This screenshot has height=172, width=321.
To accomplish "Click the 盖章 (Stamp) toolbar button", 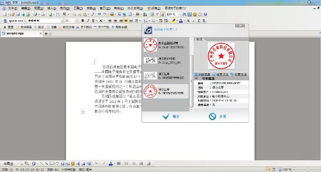I will point(9,27).
